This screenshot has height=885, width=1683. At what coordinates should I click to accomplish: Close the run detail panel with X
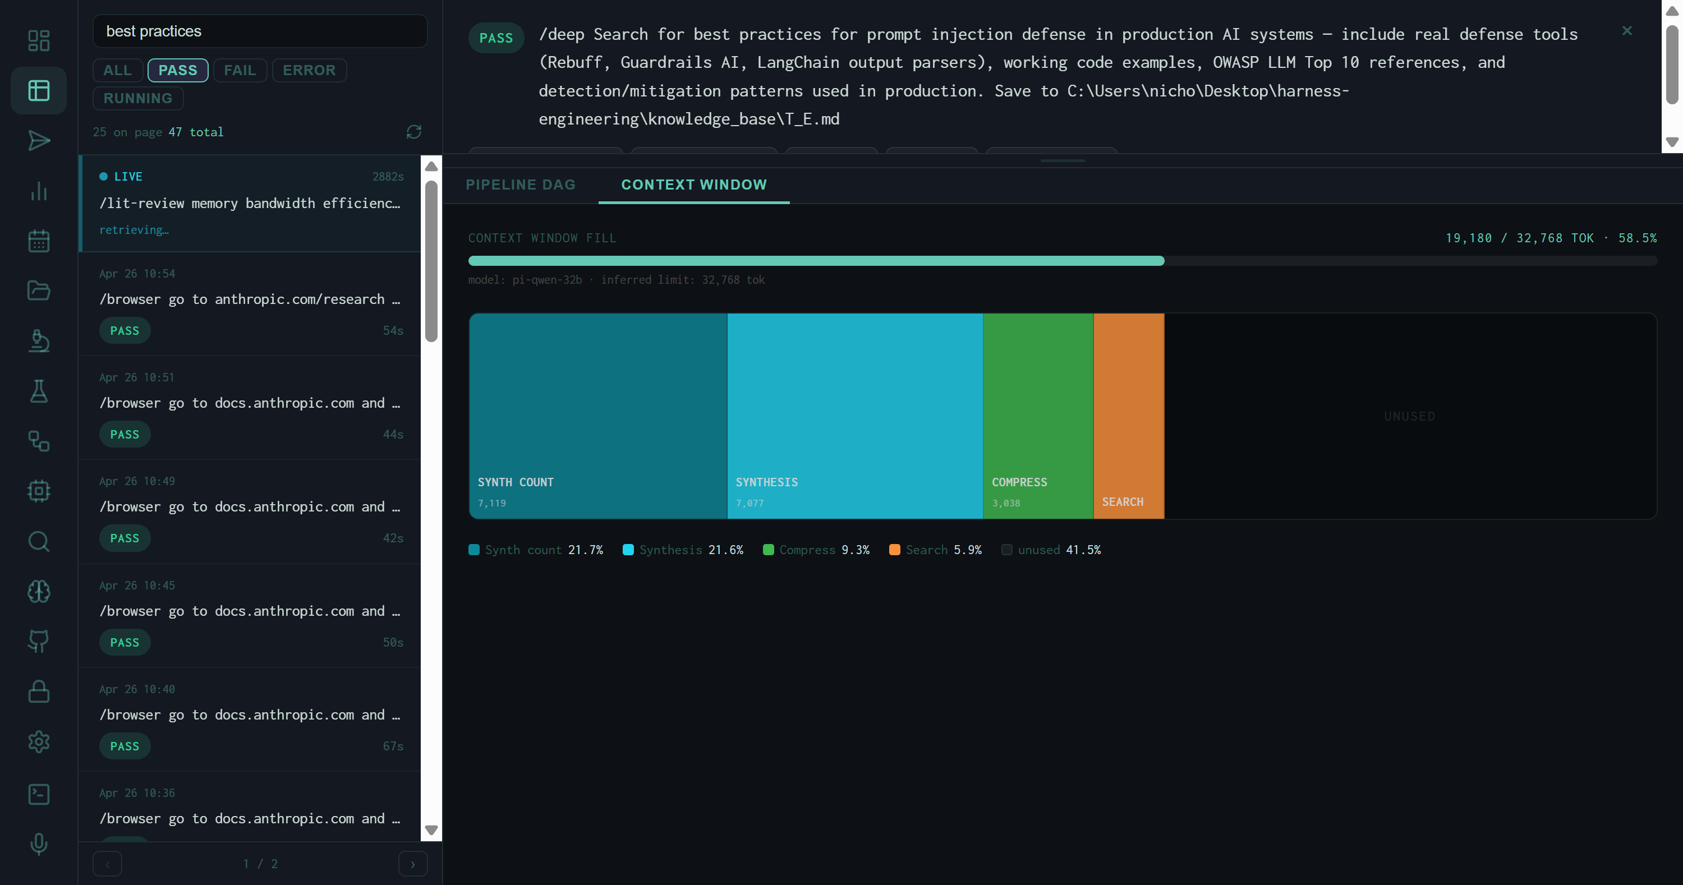pos(1627,31)
